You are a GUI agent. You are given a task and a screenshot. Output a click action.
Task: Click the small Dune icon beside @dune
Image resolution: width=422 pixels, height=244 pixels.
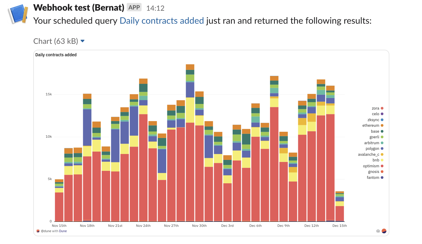pyautogui.click(x=38, y=231)
